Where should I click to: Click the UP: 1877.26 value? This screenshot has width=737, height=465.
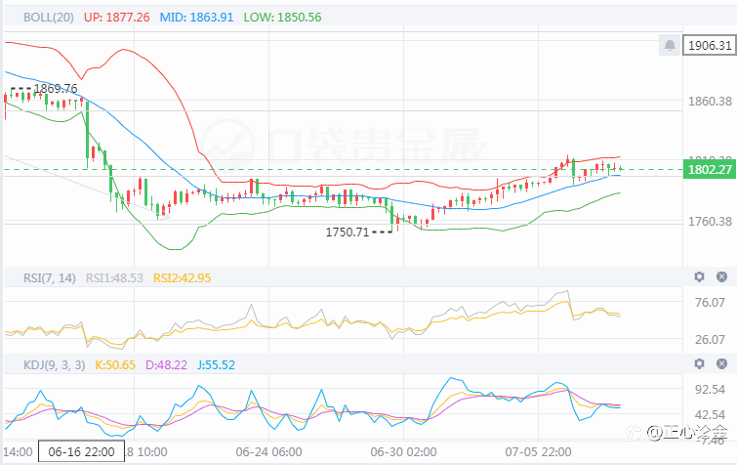(x=116, y=18)
